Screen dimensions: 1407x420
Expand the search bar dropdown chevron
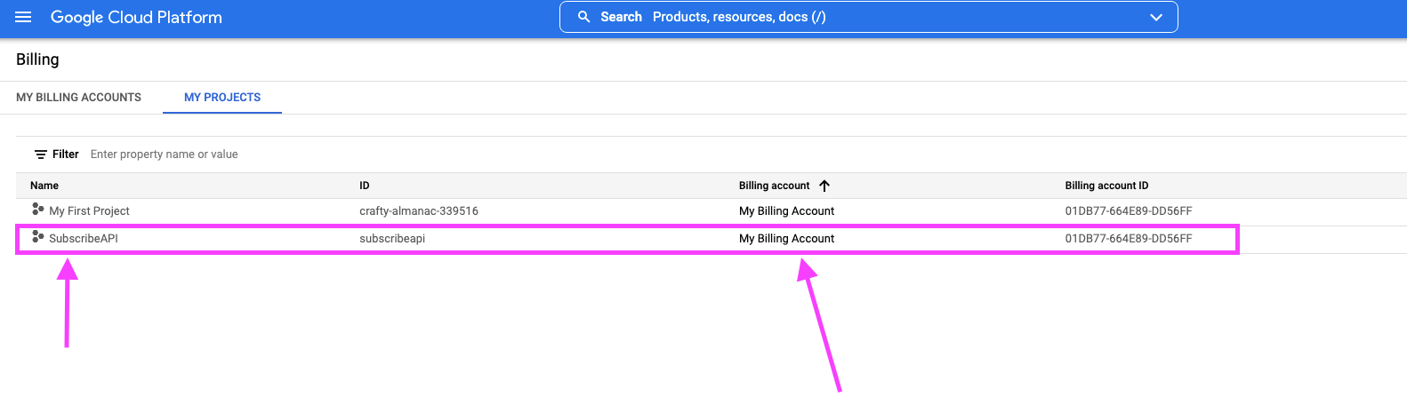[x=1156, y=17]
